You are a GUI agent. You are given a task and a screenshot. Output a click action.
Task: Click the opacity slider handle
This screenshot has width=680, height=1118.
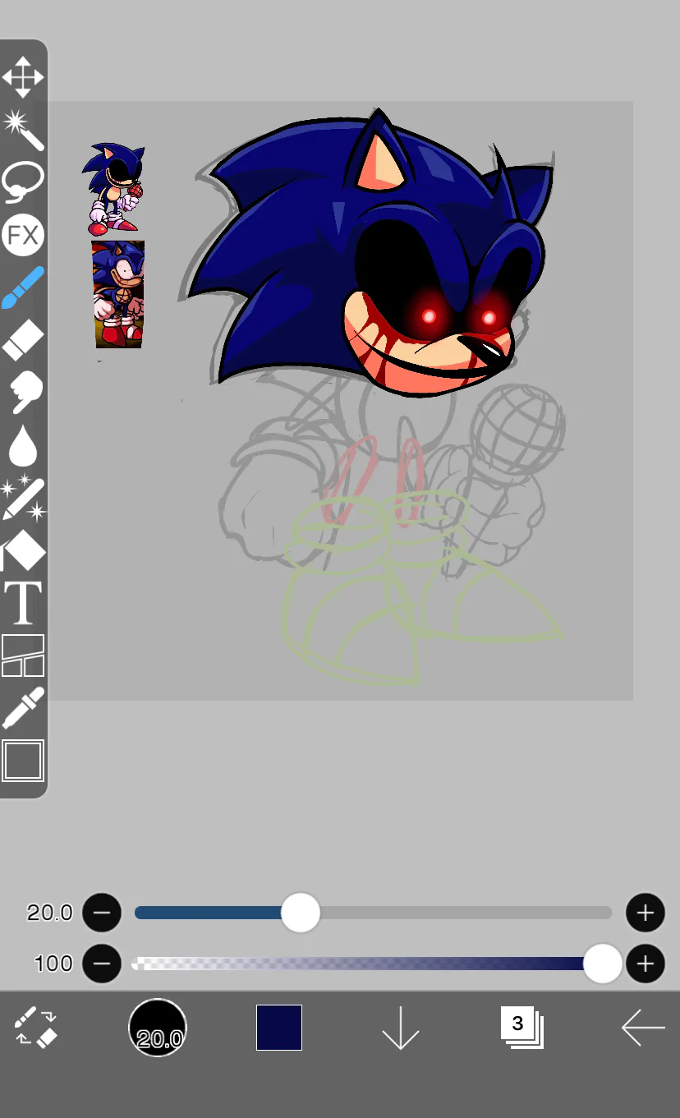point(603,964)
